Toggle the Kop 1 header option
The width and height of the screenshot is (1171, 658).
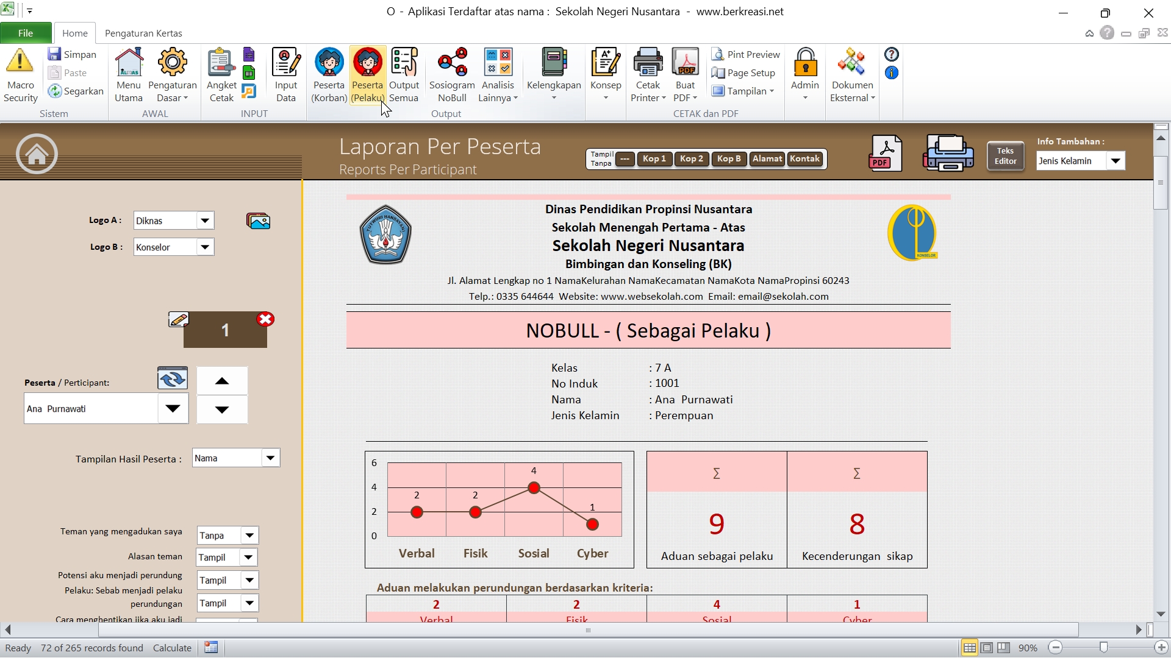click(x=654, y=159)
